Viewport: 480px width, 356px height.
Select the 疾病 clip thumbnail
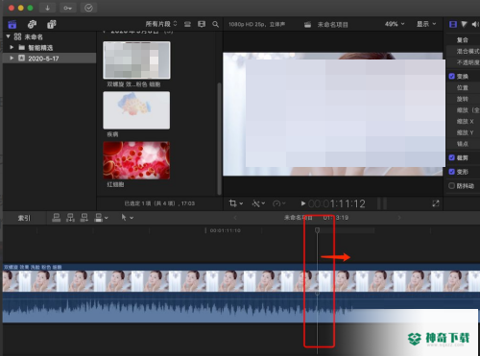136,110
